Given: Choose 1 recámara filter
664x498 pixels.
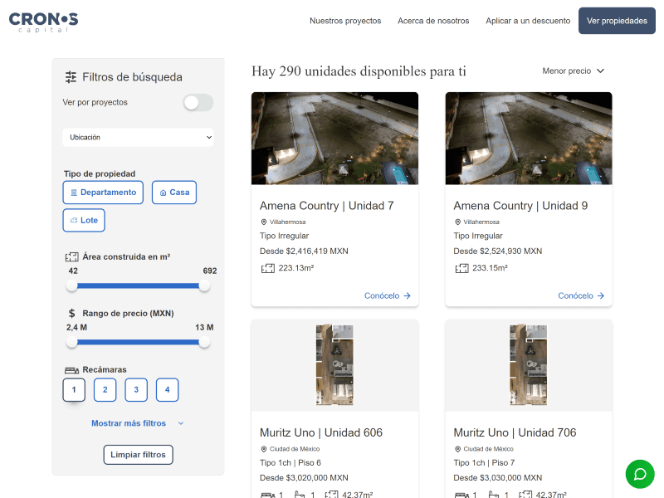Looking at the screenshot, I should (74, 389).
